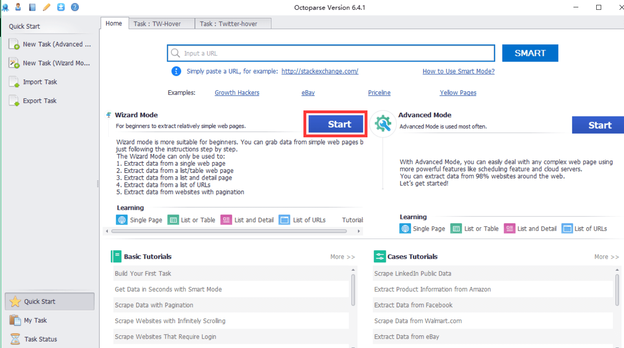Click the Quick Start star icon
The width and height of the screenshot is (624, 348).
tap(15, 302)
